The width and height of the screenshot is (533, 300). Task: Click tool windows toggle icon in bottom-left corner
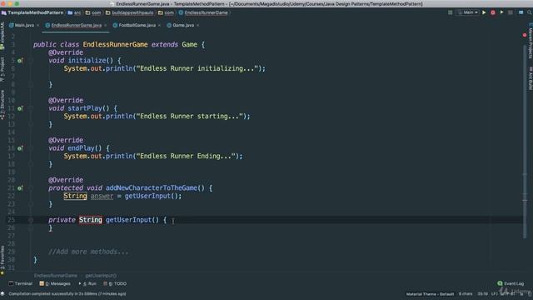pyautogui.click(x=2, y=293)
